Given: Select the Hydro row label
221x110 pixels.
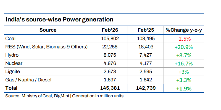Looking at the screenshot, I should click(x=12, y=55).
